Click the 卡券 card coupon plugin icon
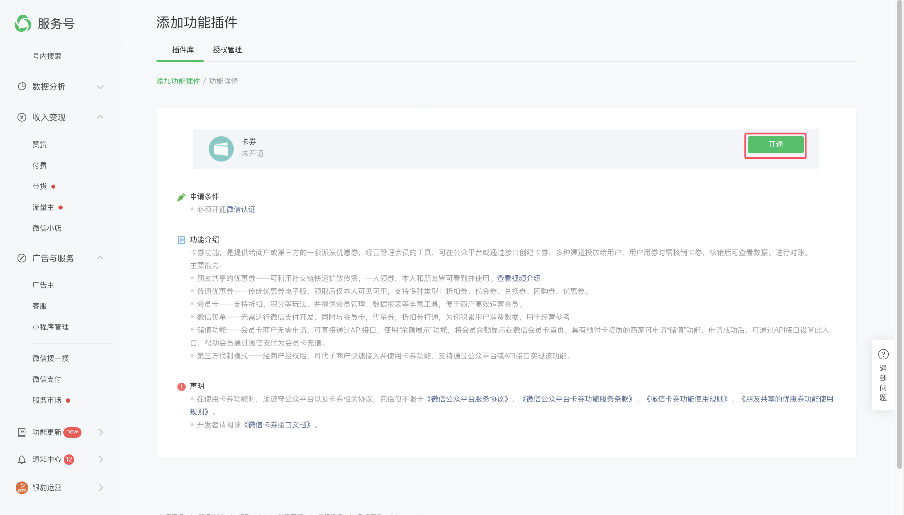The image size is (904, 515). pos(221,149)
